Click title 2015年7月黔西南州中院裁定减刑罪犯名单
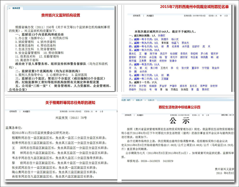 [x=194, y=7]
